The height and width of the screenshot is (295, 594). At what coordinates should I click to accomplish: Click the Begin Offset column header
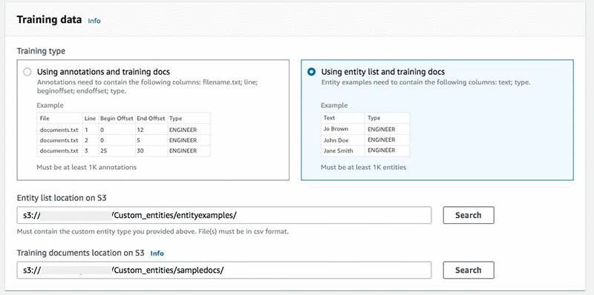tap(117, 119)
